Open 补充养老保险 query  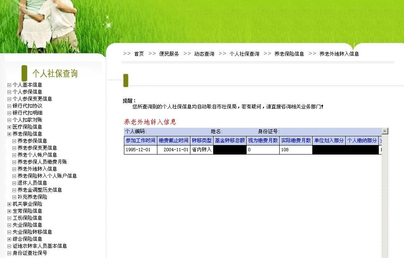pyautogui.click(x=31, y=197)
